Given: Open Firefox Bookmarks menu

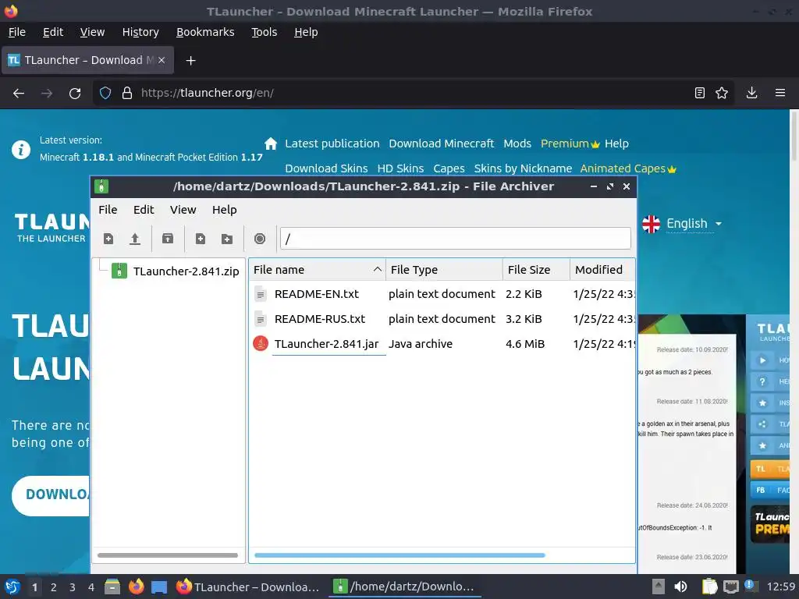Looking at the screenshot, I should [205, 32].
